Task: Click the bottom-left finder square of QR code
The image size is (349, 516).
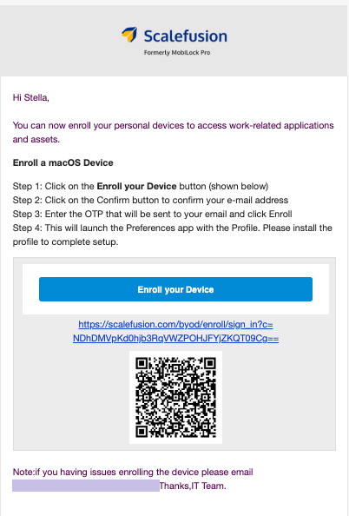Action: [142, 432]
